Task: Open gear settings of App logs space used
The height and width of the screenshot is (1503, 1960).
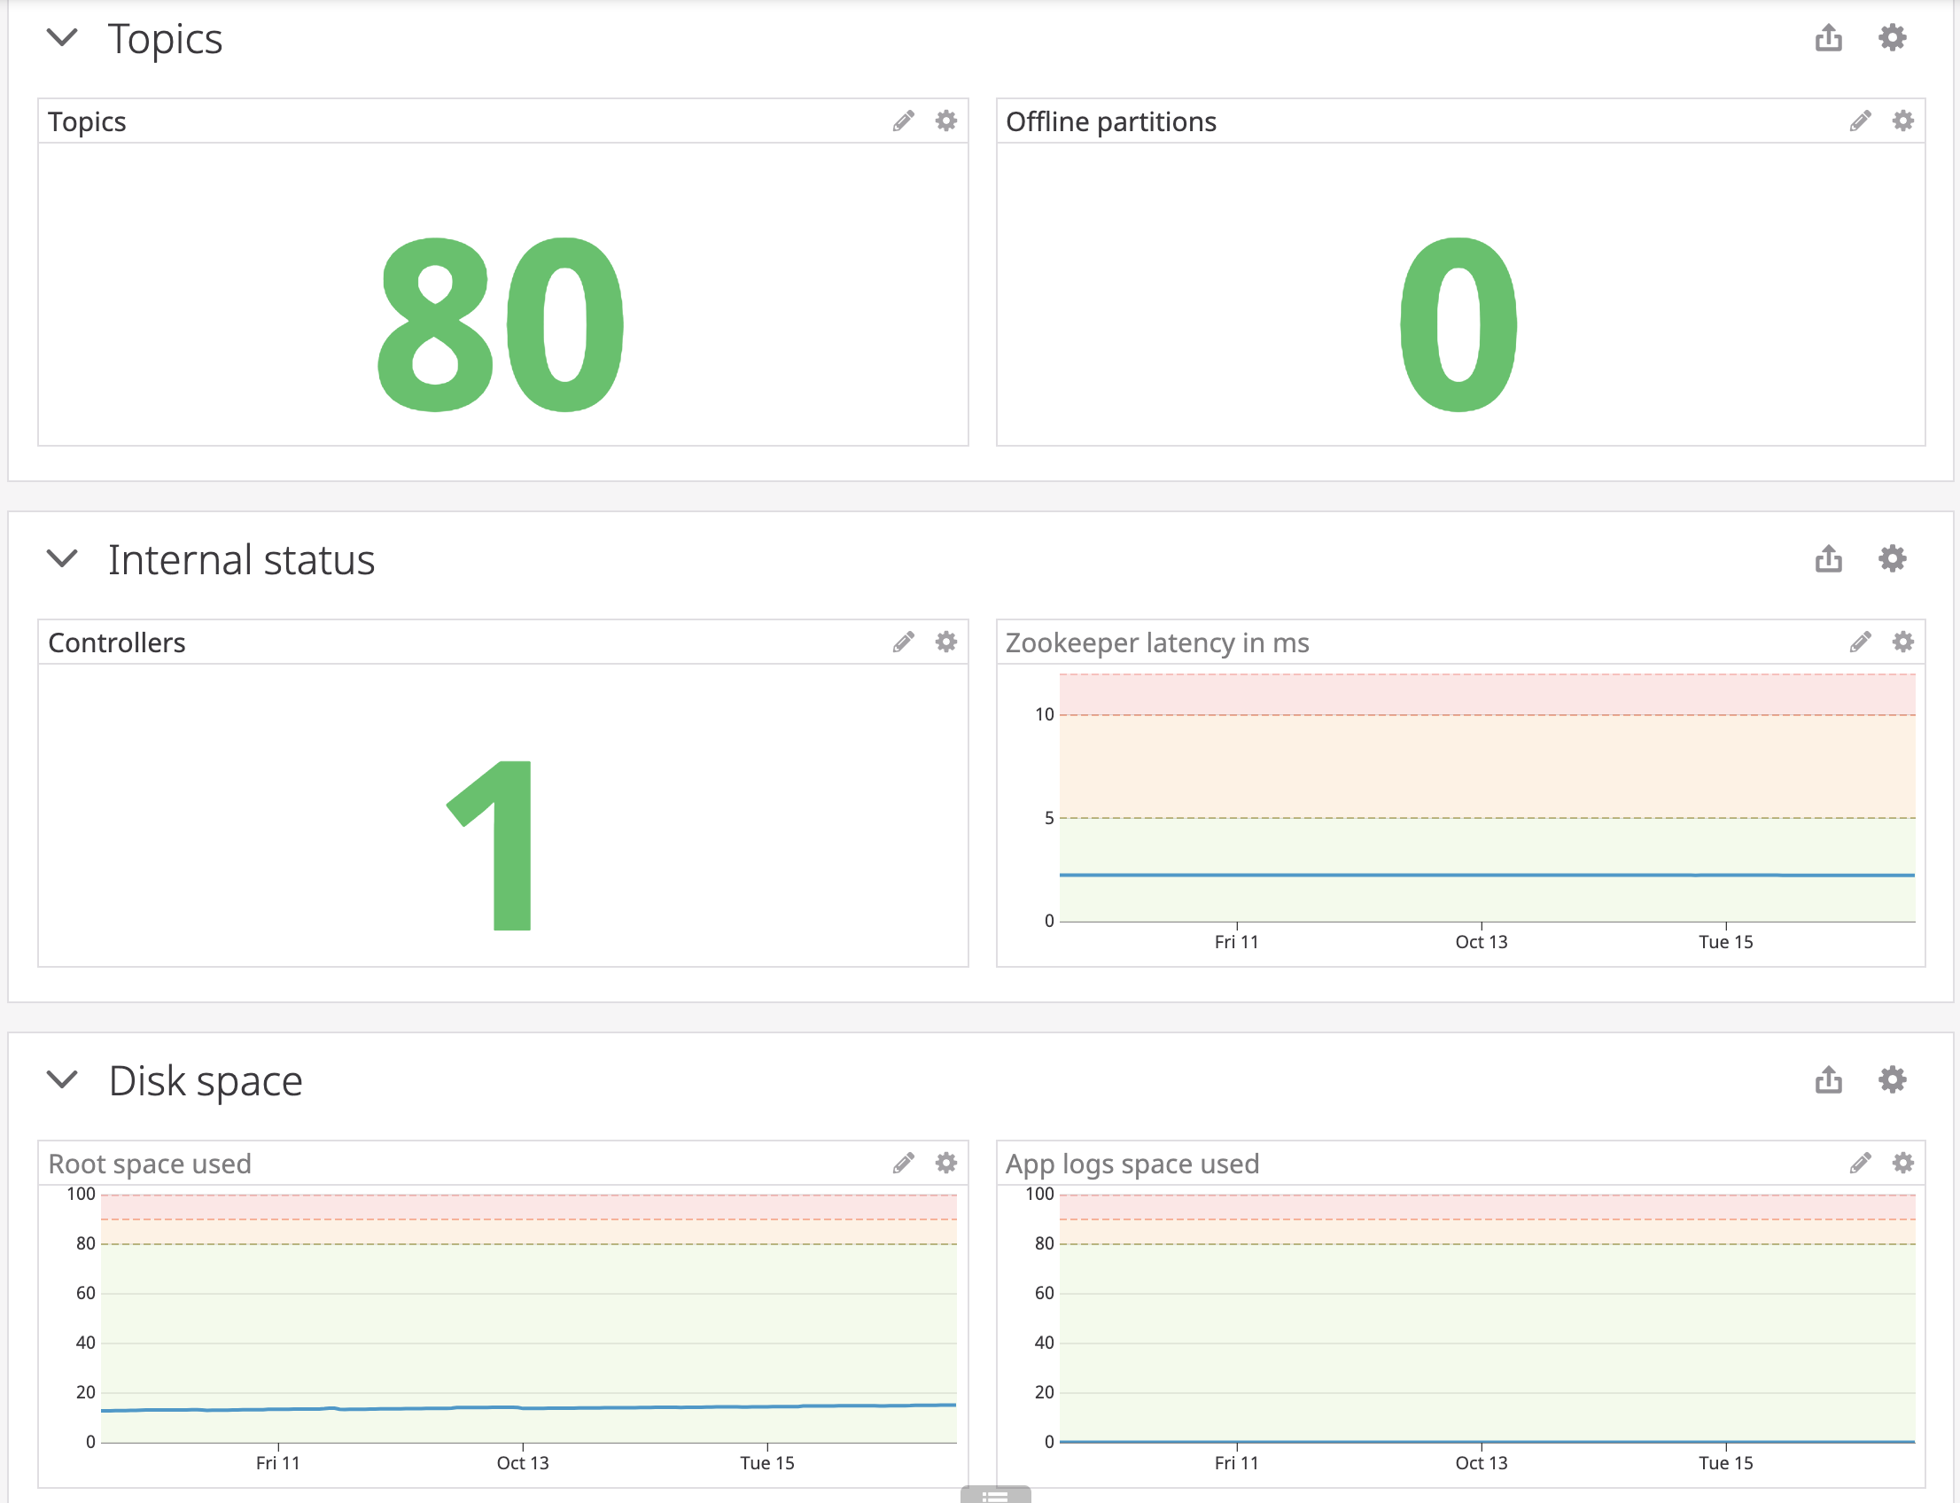Action: [x=1902, y=1162]
